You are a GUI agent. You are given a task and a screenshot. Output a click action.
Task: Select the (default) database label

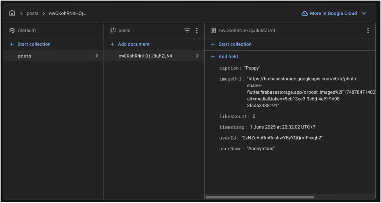coord(27,30)
